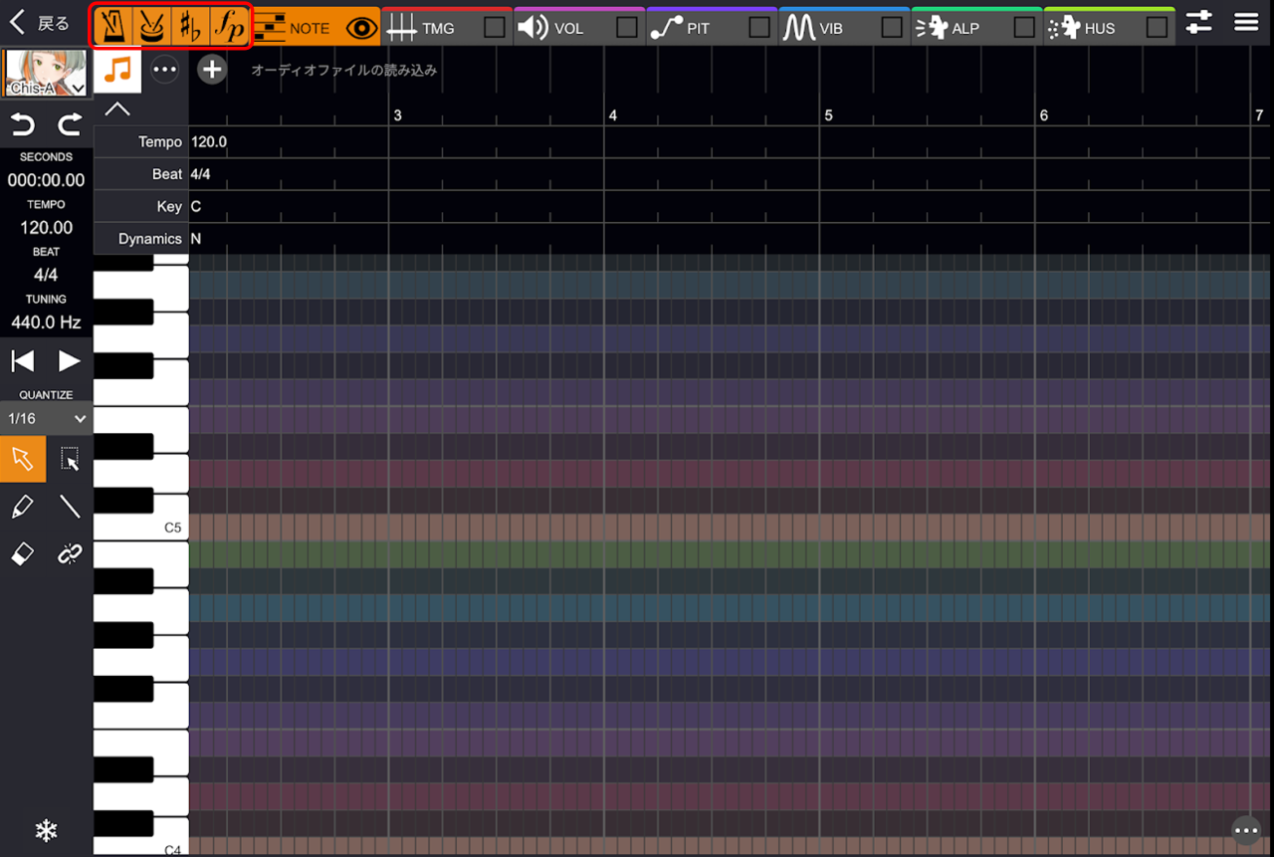Open the tempo (metronome) track icon
The width and height of the screenshot is (1274, 857).
(x=112, y=27)
